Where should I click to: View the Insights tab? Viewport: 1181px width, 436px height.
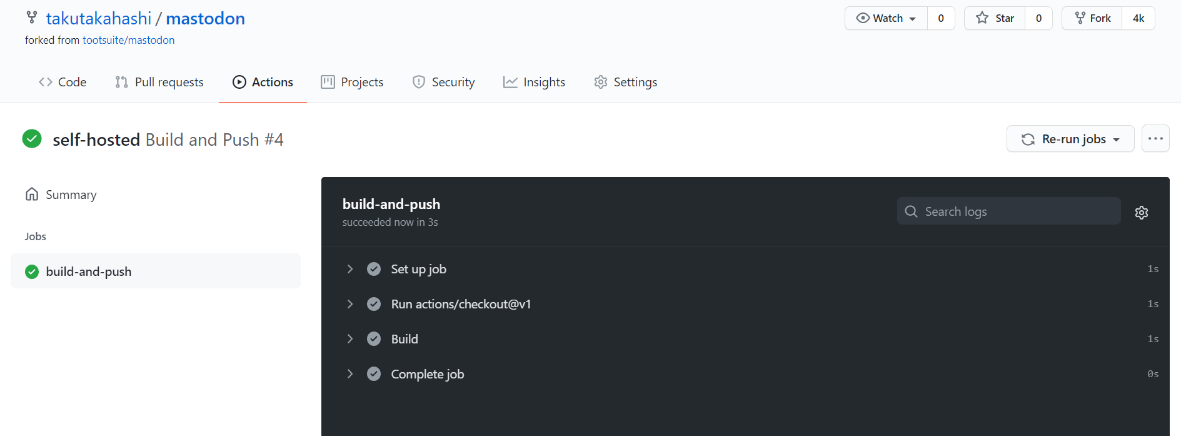click(534, 82)
